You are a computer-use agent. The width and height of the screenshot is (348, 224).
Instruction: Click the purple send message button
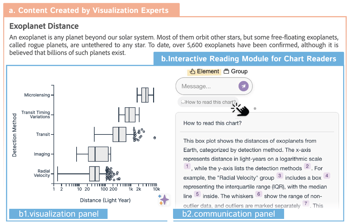click(243, 86)
